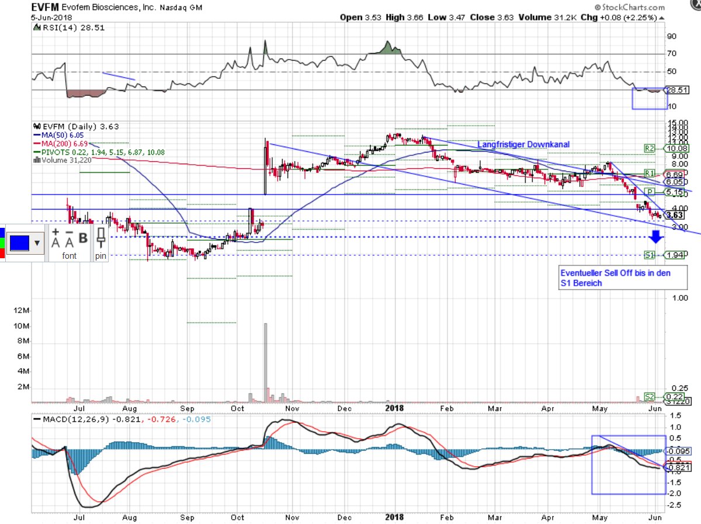Toggle bold text with the B icon
The image size is (701, 524).
[x=84, y=238]
